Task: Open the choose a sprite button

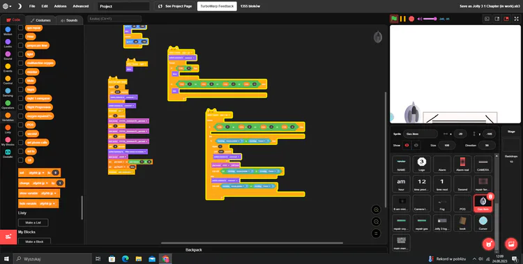Action: 489,244
